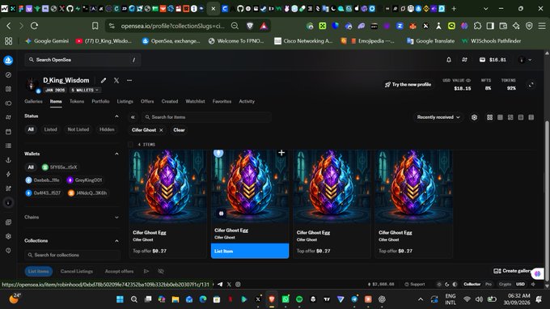The image size is (550, 309).
Task: Switch to the Activity tab
Action: click(247, 101)
